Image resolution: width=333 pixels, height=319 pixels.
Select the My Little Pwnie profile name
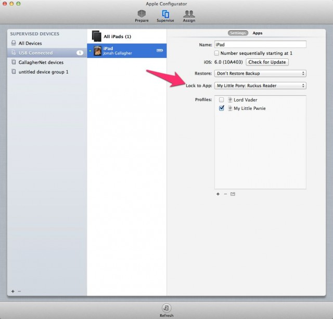pyautogui.click(x=250, y=108)
